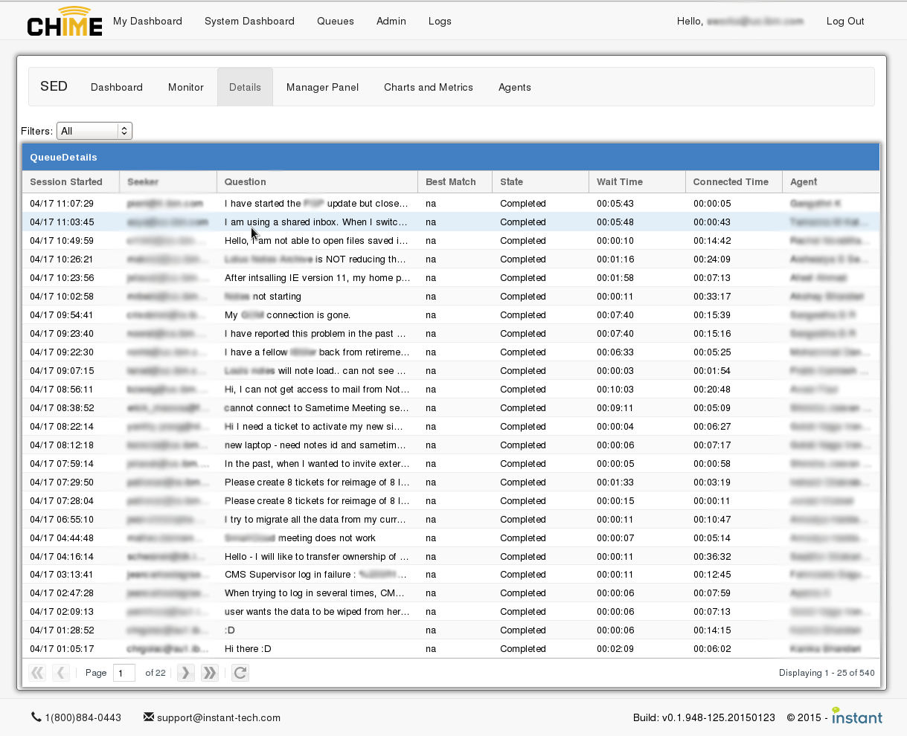Select session started 04/17 11:03:45

[x=62, y=222]
